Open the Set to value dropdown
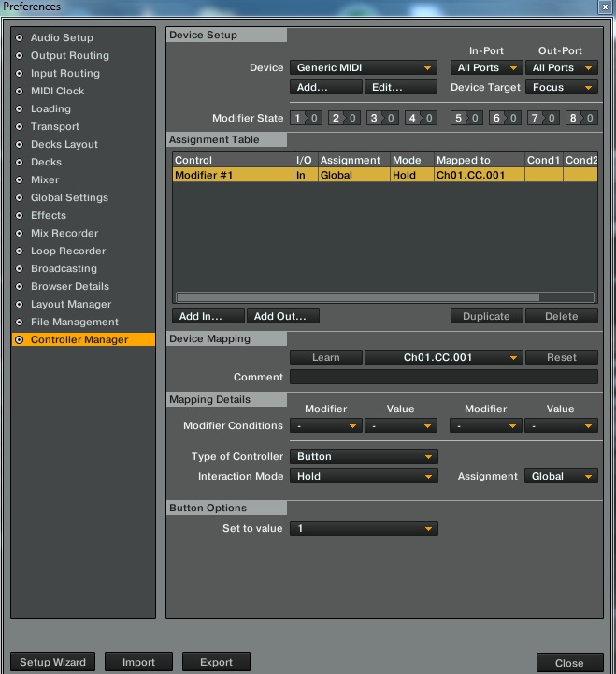 point(364,528)
